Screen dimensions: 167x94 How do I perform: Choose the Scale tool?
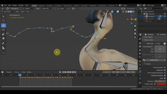[3, 34]
